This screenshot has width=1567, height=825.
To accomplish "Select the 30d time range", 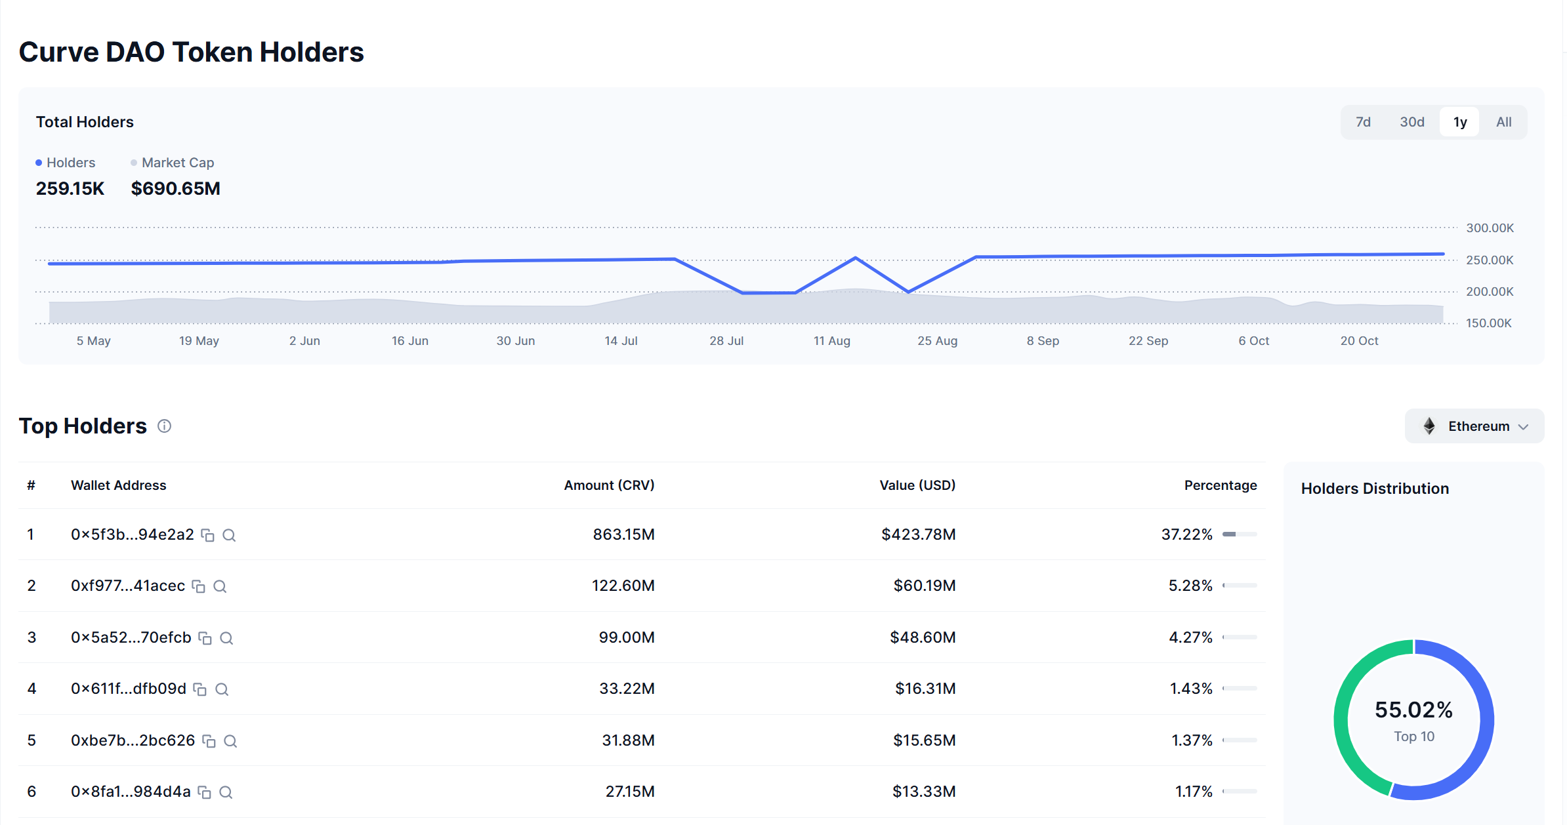I will point(1411,122).
